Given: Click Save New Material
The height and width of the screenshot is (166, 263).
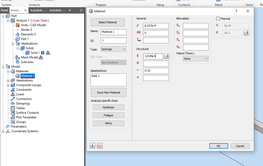Looking at the screenshot, I should click(x=109, y=92).
